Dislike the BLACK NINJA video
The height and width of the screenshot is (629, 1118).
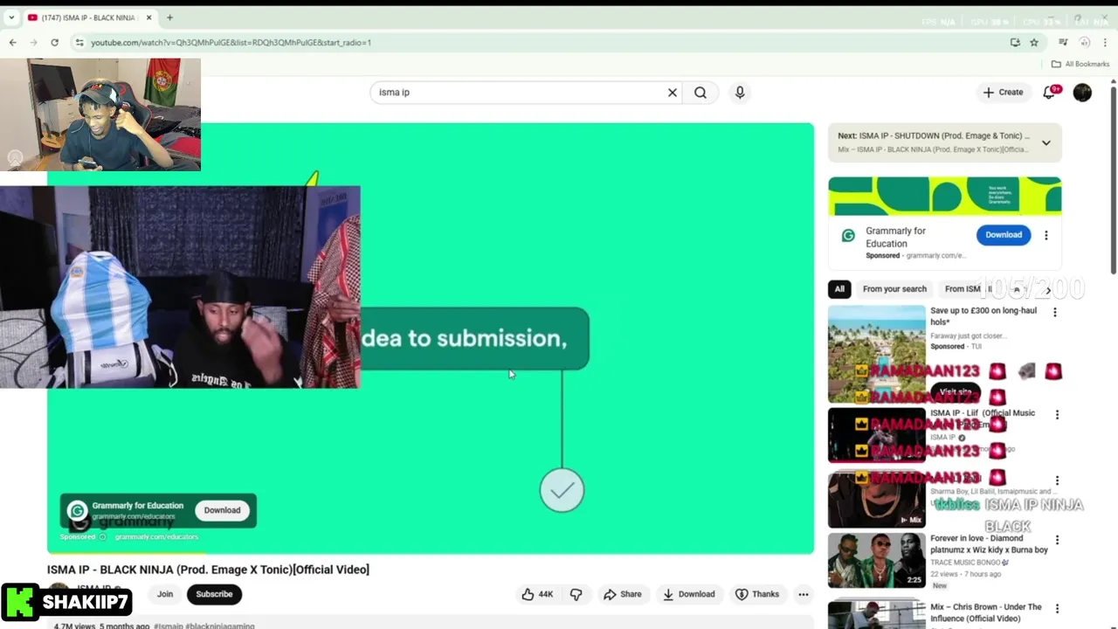(x=576, y=594)
